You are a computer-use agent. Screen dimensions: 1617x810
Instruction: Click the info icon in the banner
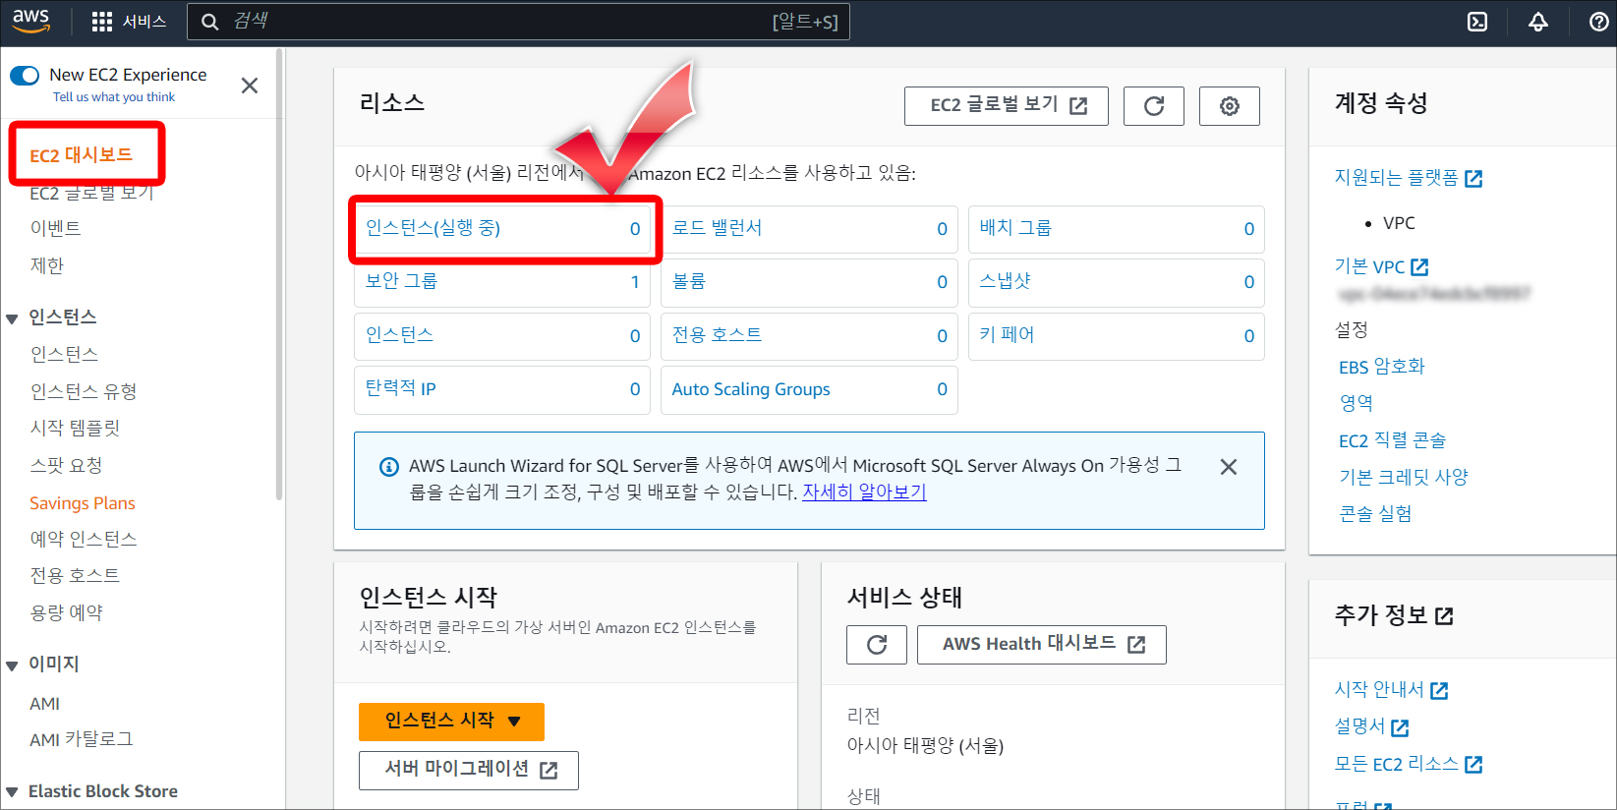pos(389,467)
